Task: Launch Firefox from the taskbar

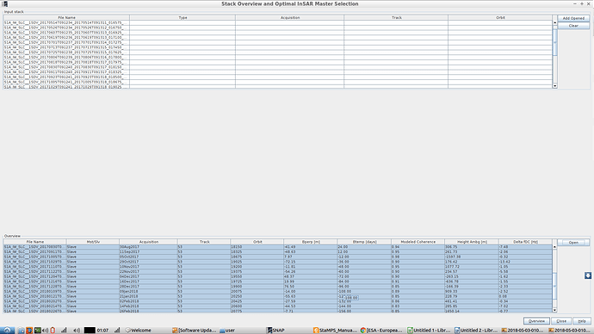Action: (29, 331)
